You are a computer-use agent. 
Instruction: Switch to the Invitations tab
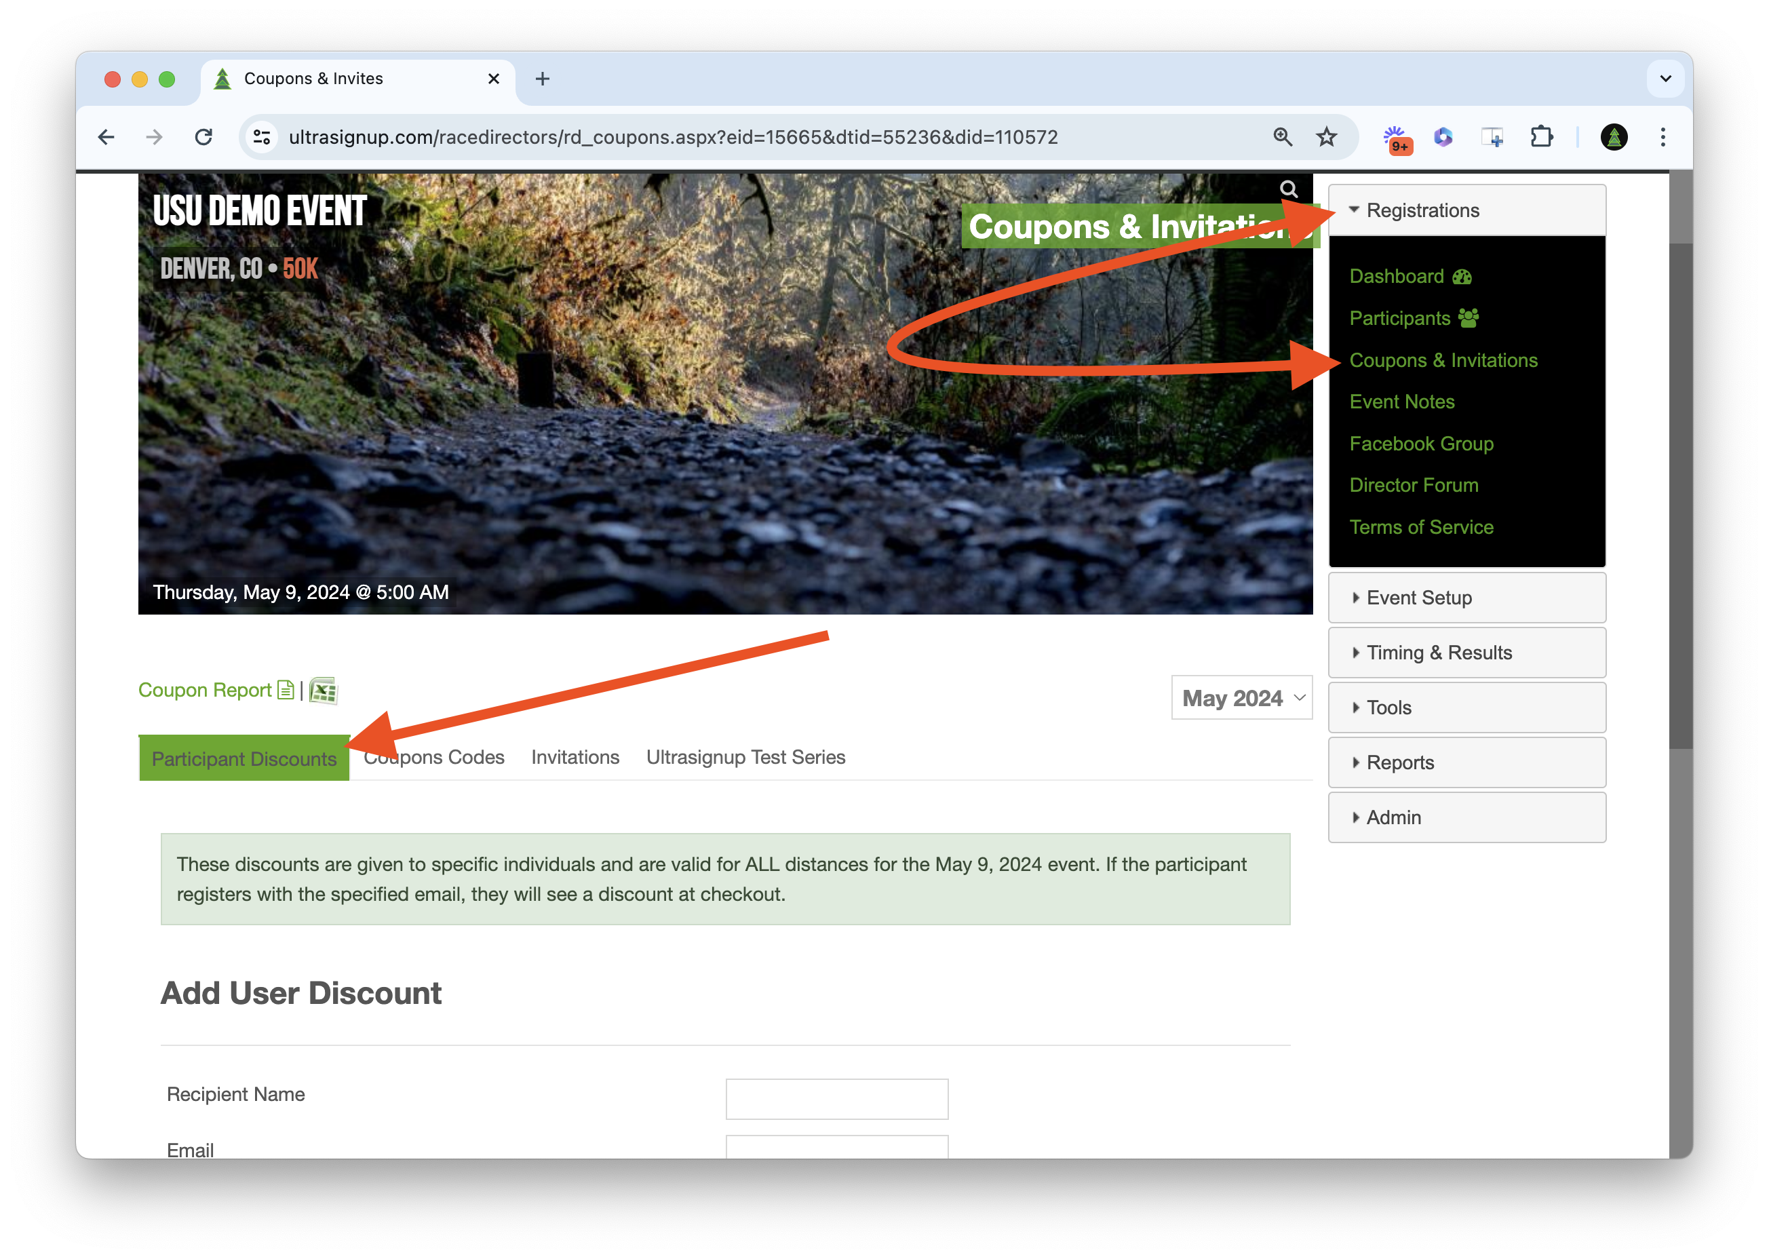[x=575, y=758]
